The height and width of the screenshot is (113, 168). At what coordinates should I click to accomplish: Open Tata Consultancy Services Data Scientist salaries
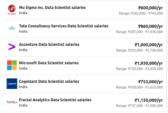[x=63, y=26]
